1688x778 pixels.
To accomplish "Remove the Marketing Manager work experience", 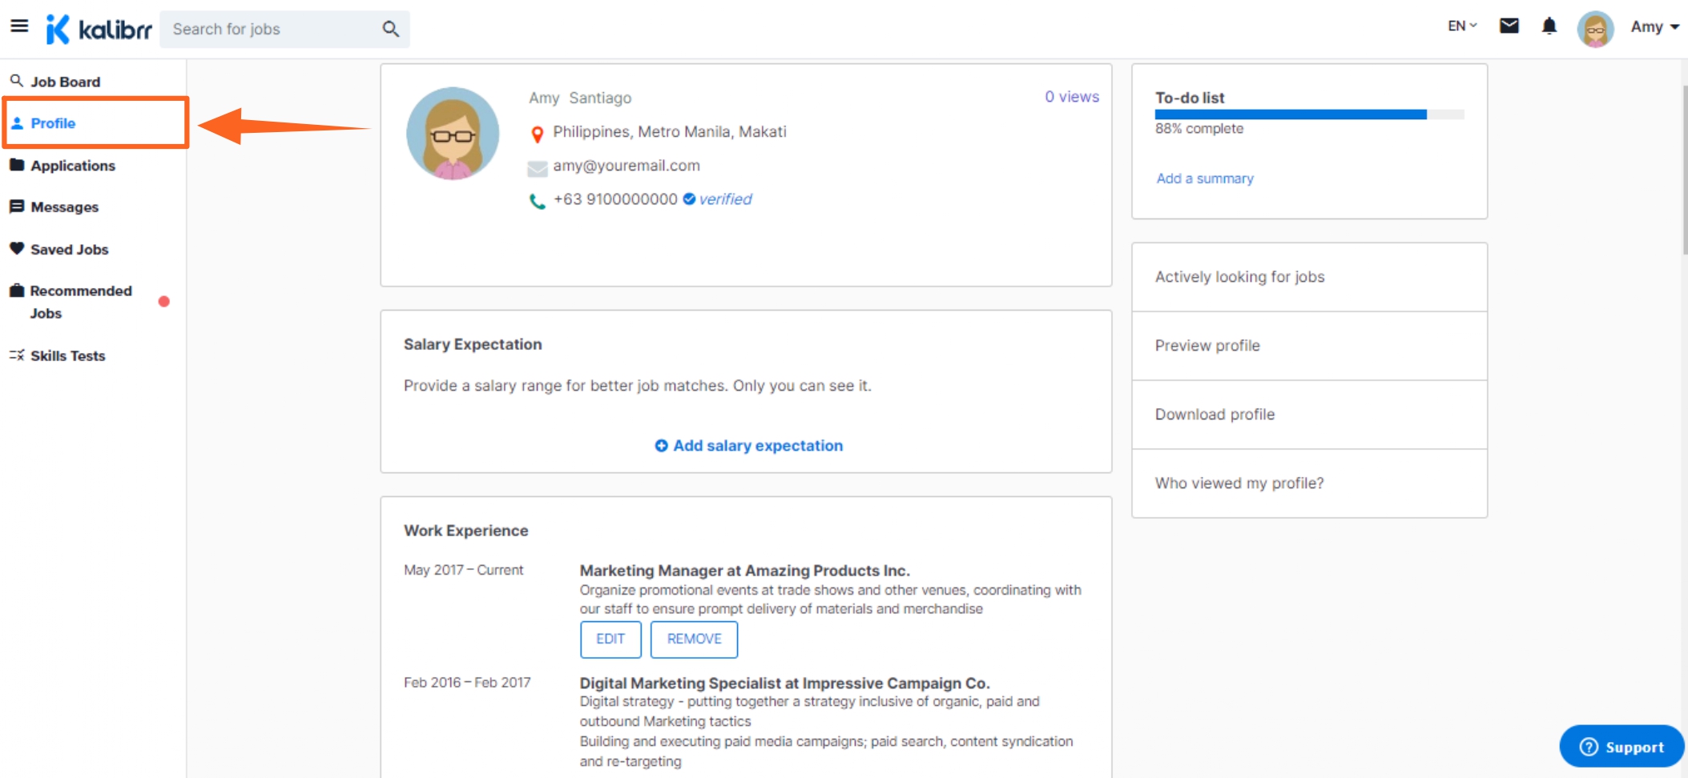I will (694, 640).
